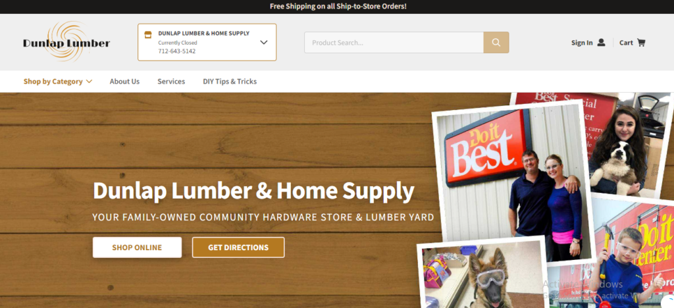Click into the Product Search field
The width and height of the screenshot is (674, 308).
click(x=394, y=43)
